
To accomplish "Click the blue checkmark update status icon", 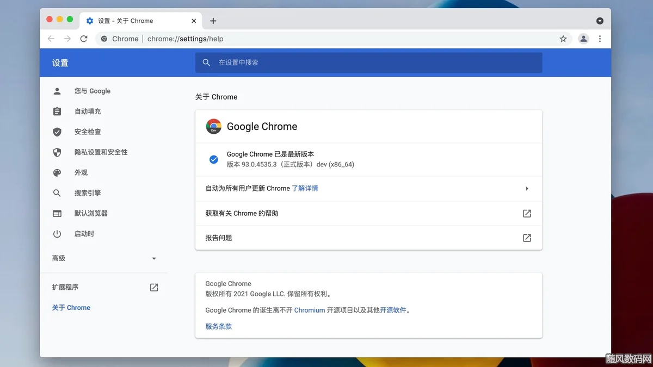I will coord(214,159).
